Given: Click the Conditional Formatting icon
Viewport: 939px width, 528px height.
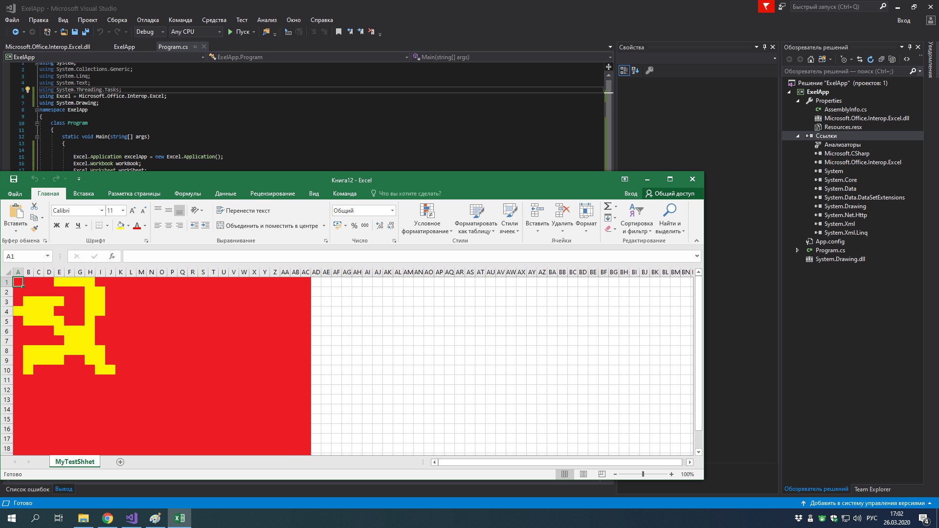Looking at the screenshot, I should coord(427,211).
